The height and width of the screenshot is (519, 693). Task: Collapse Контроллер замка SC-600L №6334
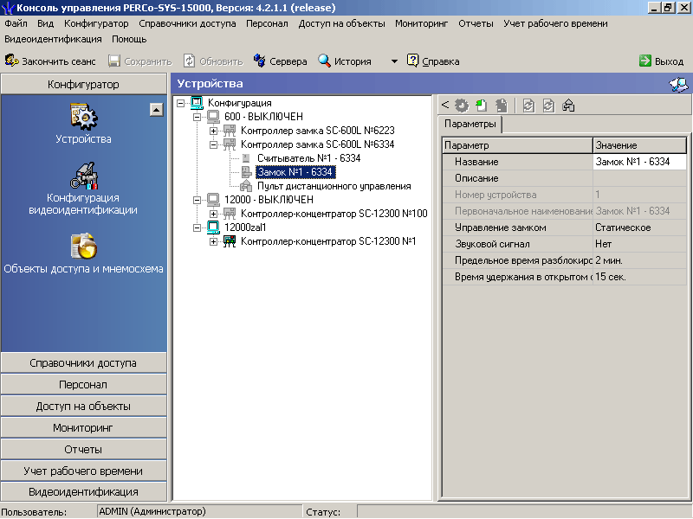[x=213, y=144]
